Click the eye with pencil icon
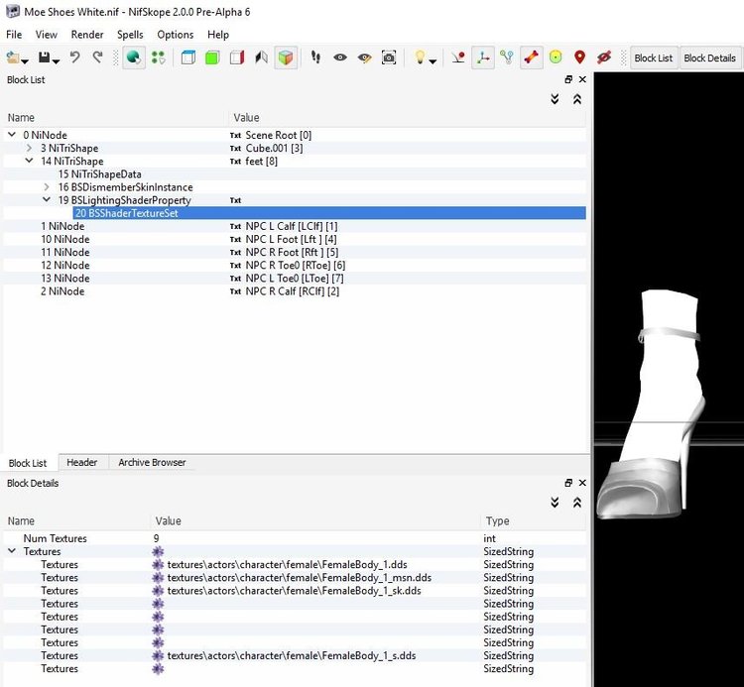This screenshot has width=744, height=687. click(x=364, y=57)
